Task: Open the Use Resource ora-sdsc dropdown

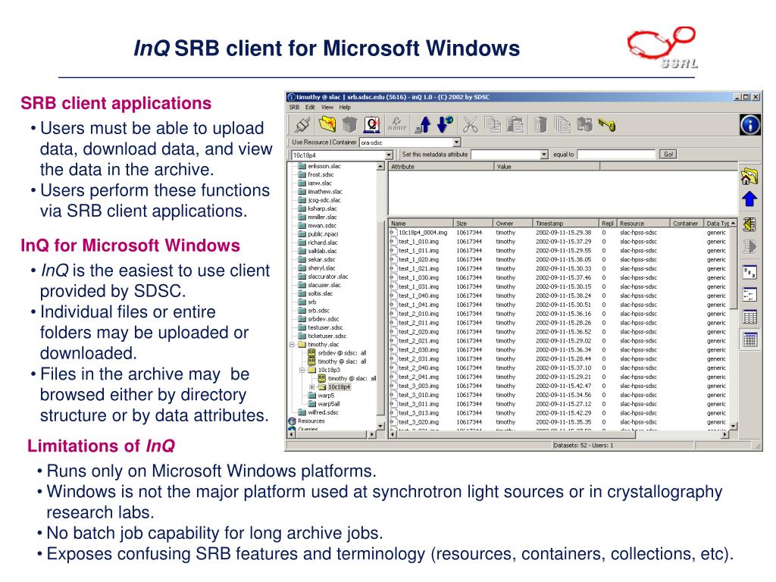Action: pyautogui.click(x=457, y=142)
